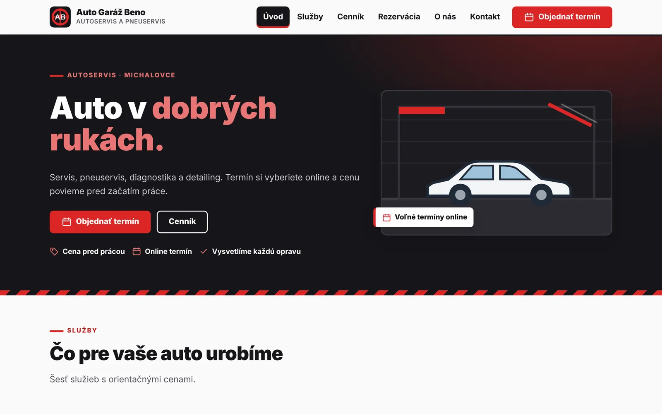Click the white car garage illustration
Screen dimensions: 662x414
[x=496, y=163]
